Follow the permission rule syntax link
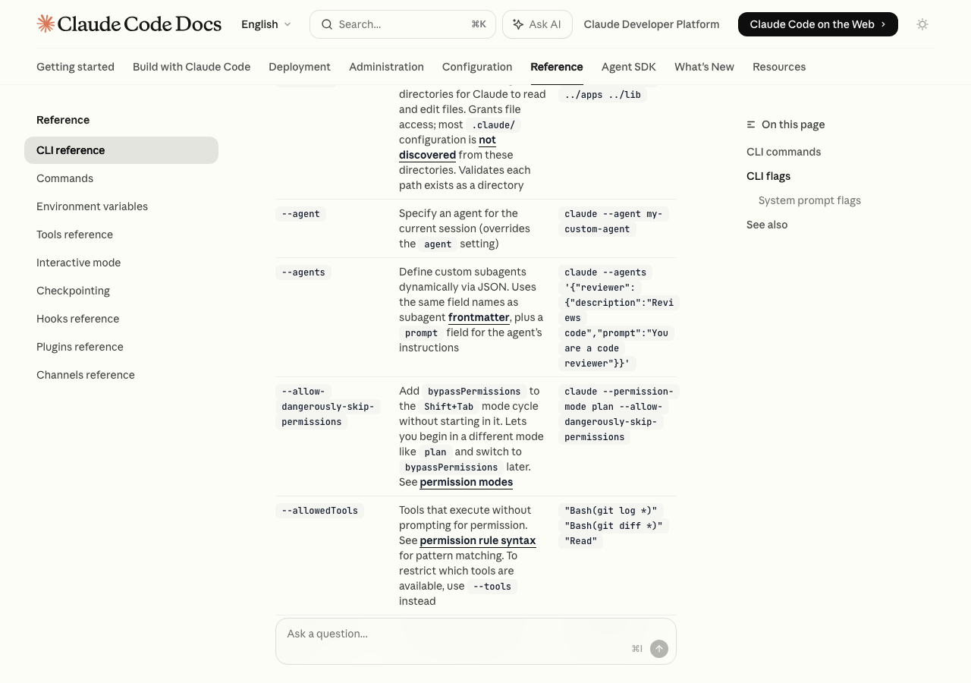This screenshot has width=971, height=683. tap(478, 540)
